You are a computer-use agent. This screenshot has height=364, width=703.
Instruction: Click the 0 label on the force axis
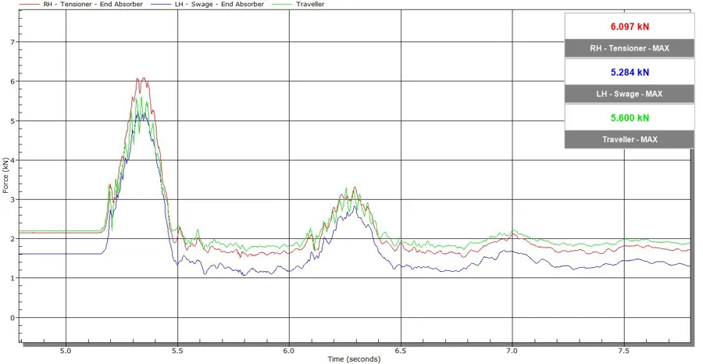coord(12,318)
